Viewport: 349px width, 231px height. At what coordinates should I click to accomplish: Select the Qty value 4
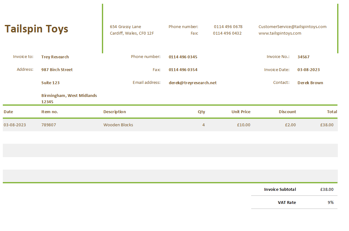(203, 125)
